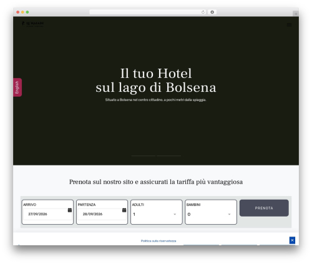
Task: Minimize window with yellow traffic light
Action: [x=22, y=12]
